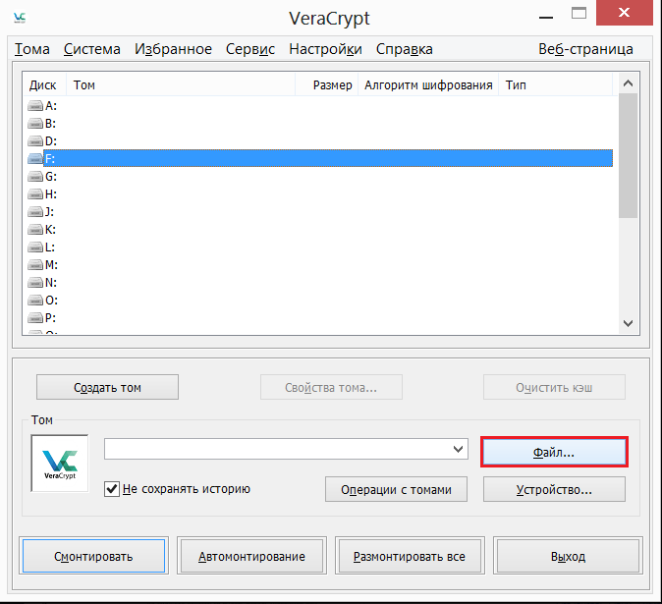662x604 pixels.
Task: Click the Том column header
Action: pyautogui.click(x=181, y=84)
